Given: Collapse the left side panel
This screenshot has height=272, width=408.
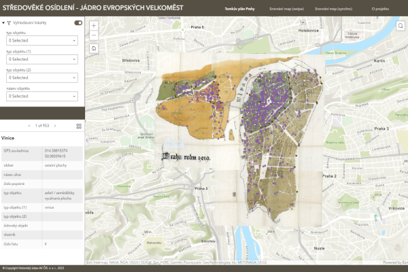Looking at the screenshot, I should [87, 140].
